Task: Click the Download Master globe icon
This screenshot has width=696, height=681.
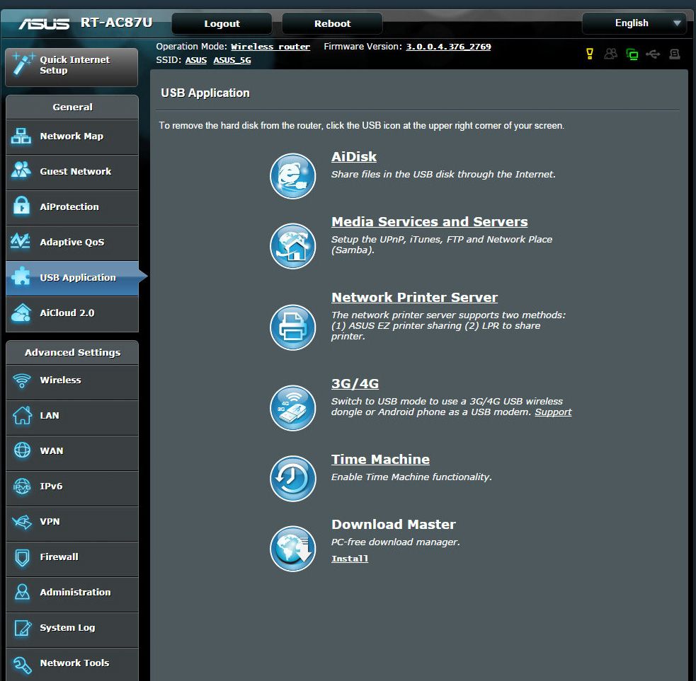Action: pos(292,547)
